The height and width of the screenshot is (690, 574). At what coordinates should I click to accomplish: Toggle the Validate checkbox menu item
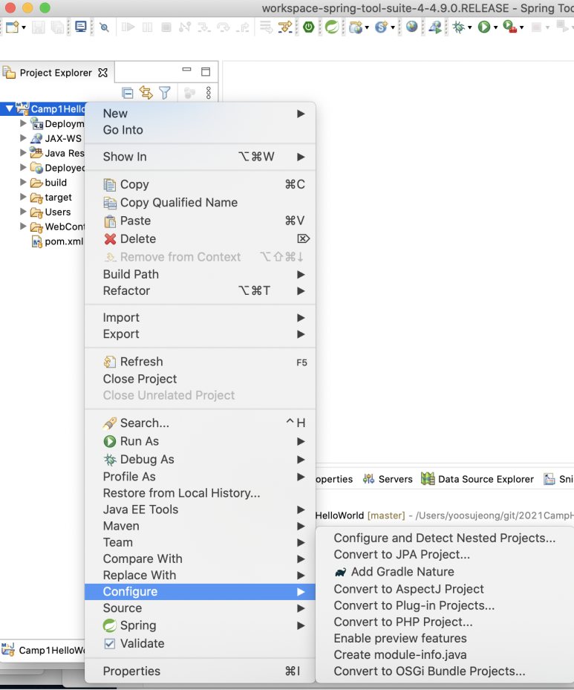pos(200,644)
